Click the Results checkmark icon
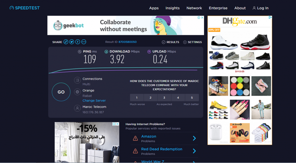This screenshot has height=163, width=296. coord(164,42)
